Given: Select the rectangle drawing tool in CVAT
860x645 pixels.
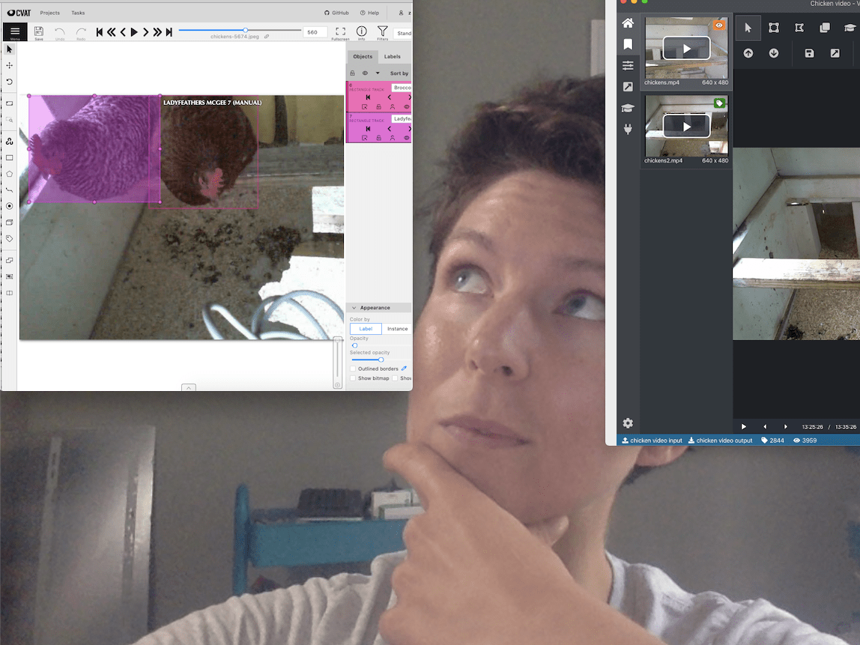Looking at the screenshot, I should point(9,158).
